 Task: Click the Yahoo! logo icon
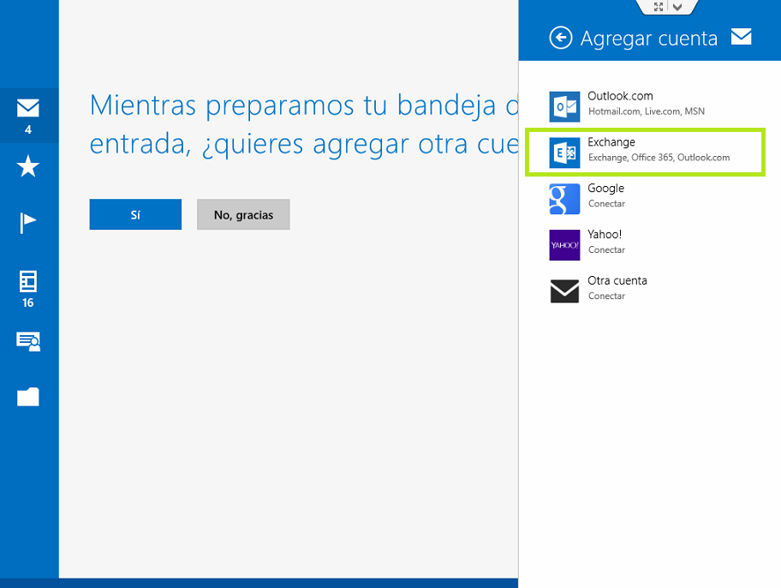tap(565, 245)
